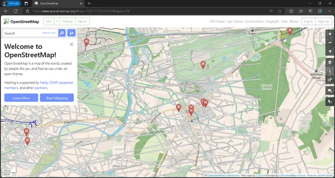335x178 pixels.
Task: Click the note marker west of Esher centre
Action: pos(179,108)
